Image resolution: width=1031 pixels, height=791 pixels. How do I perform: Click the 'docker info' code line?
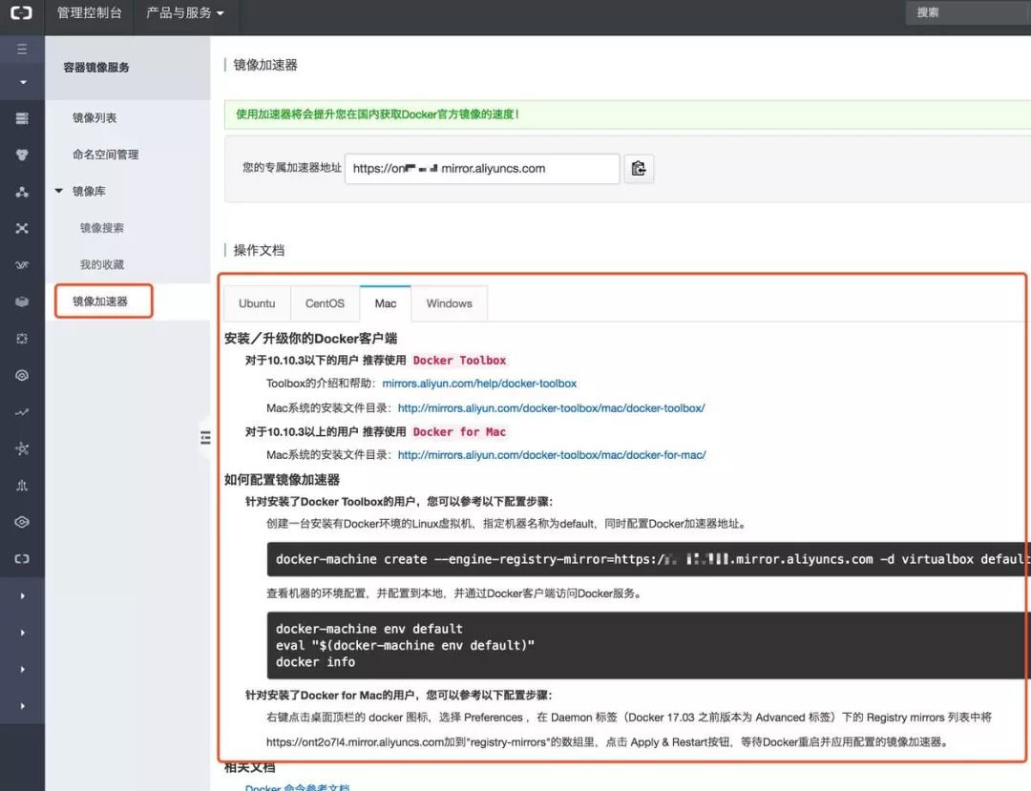[x=315, y=662]
